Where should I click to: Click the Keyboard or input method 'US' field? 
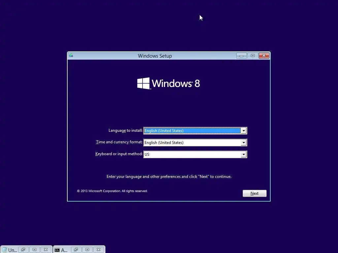pos(195,154)
